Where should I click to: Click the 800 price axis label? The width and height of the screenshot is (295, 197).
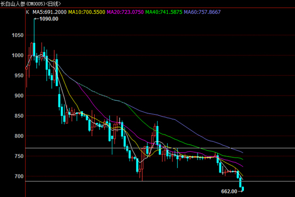pos(19,136)
